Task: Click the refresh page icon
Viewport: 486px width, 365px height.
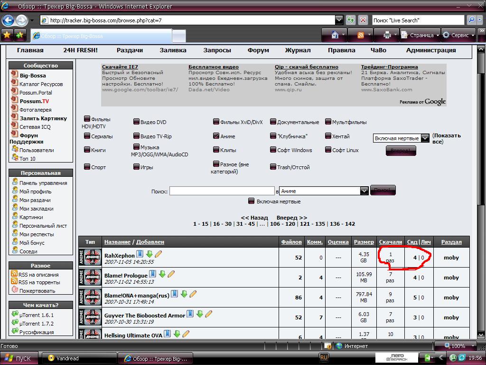Action: pyautogui.click(x=351, y=20)
